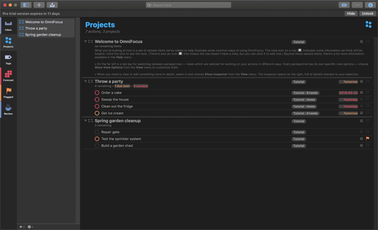Screen dimensions: 378x230
Task: Check off Clean out the fridge
Action: coord(97,106)
